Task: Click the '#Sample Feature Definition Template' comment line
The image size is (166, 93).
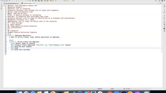Action: point(22,32)
